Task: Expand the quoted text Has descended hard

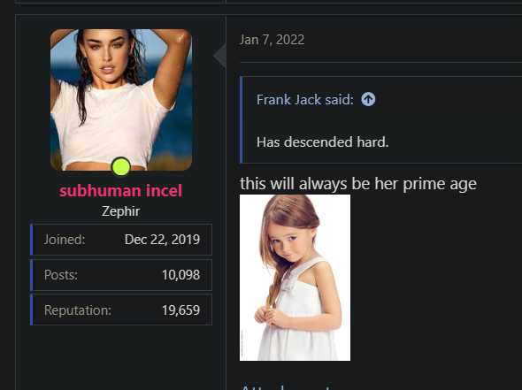Action: [323, 142]
